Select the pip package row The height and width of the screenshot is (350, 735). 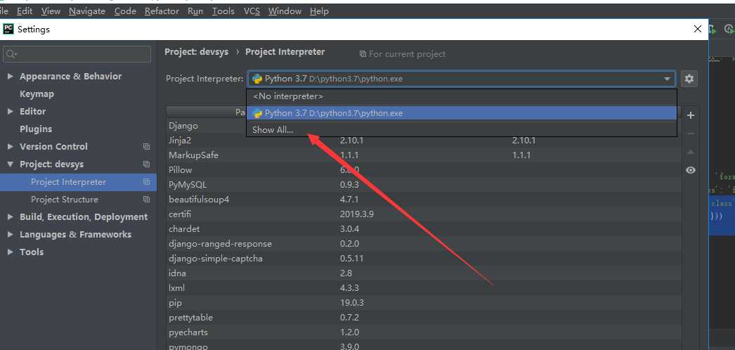(x=424, y=303)
